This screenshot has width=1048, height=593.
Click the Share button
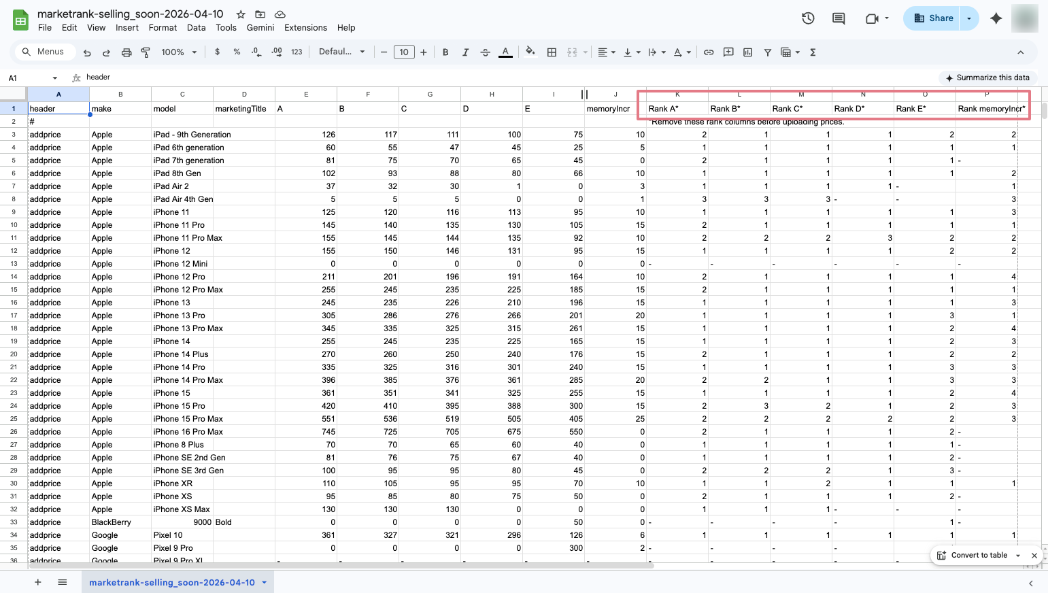click(x=932, y=18)
